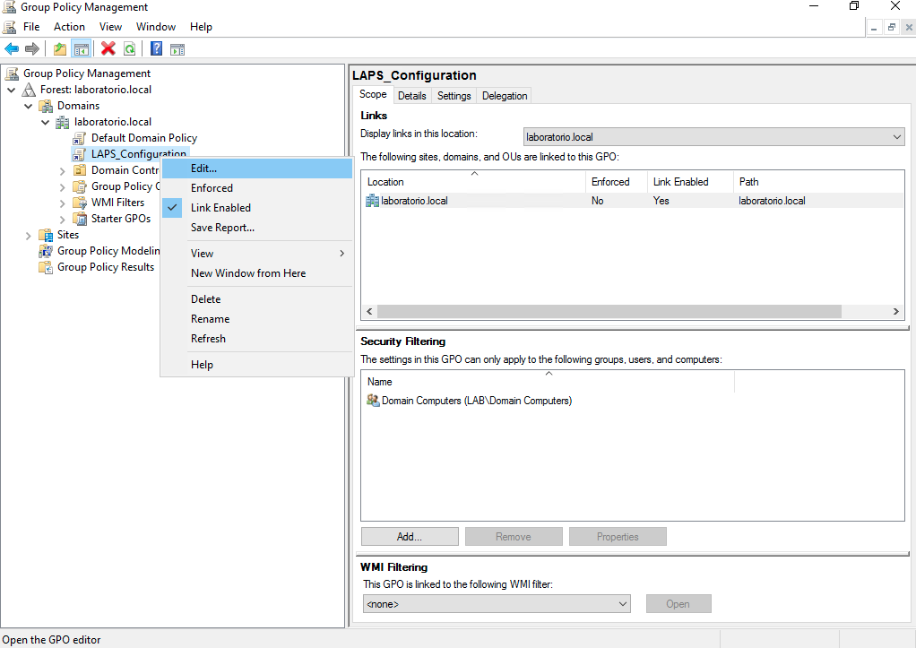
Task: Click the Group Policy Objects folder icon
Action: [x=80, y=186]
